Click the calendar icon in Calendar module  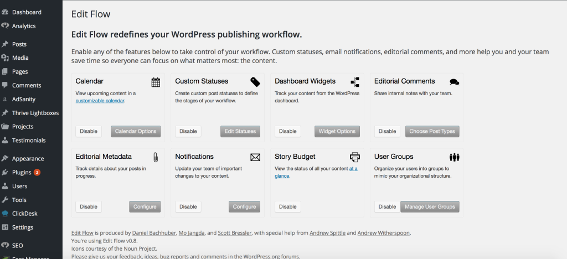[x=156, y=82]
